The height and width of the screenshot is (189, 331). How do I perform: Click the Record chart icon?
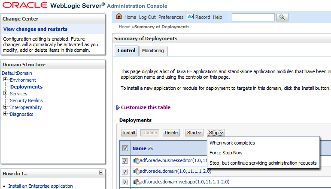(x=190, y=16)
